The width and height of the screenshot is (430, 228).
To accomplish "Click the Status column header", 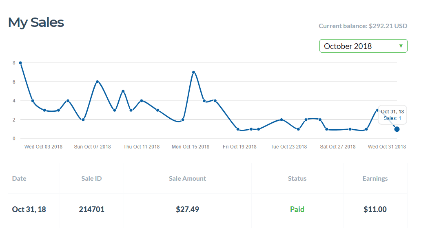I will point(297,178).
